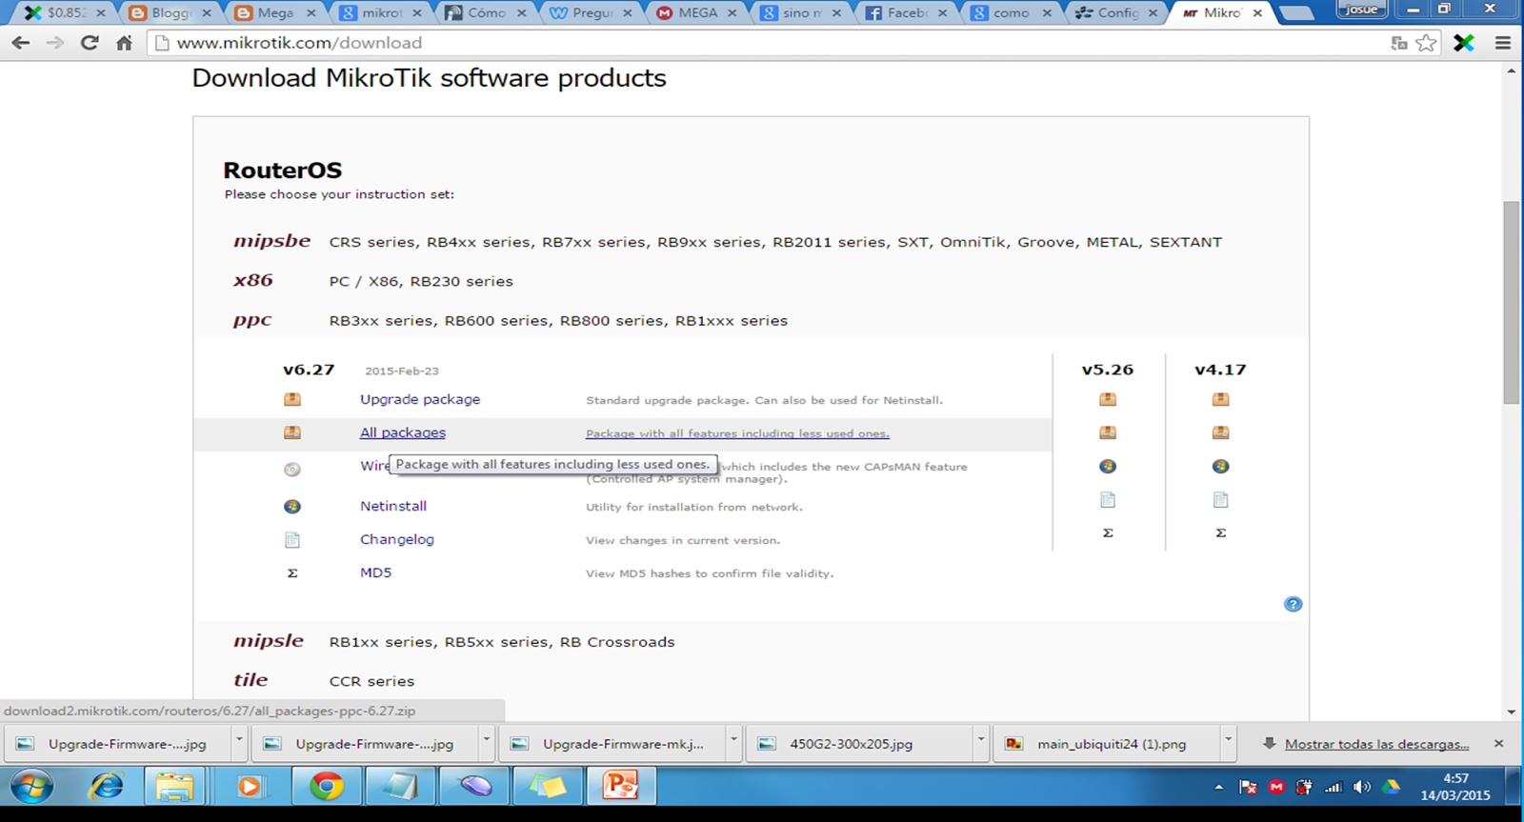Download the v5.26 upgrade package icon
Screen dimensions: 1524x822
click(x=1108, y=399)
